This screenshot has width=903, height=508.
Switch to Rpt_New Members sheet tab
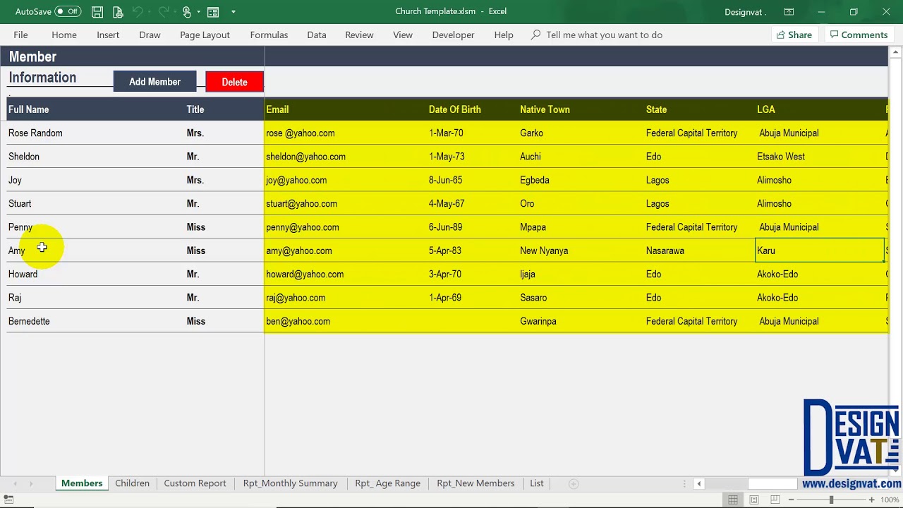click(x=475, y=483)
